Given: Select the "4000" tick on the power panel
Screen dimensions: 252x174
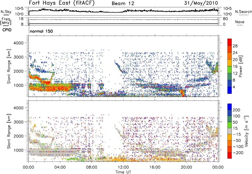Looking at the screenshot, I should [19, 43].
